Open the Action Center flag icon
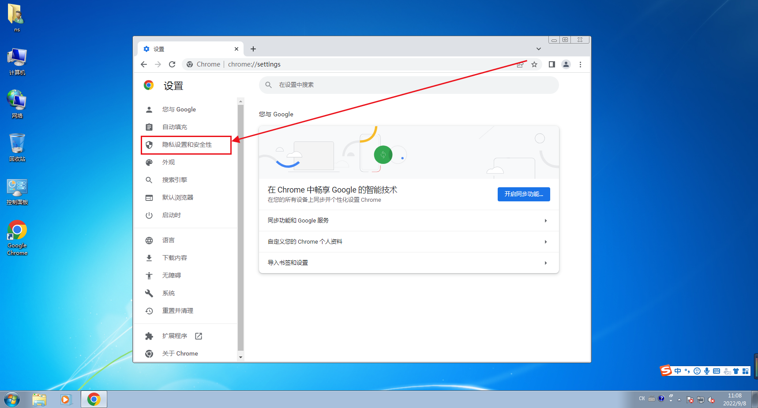 click(x=690, y=400)
